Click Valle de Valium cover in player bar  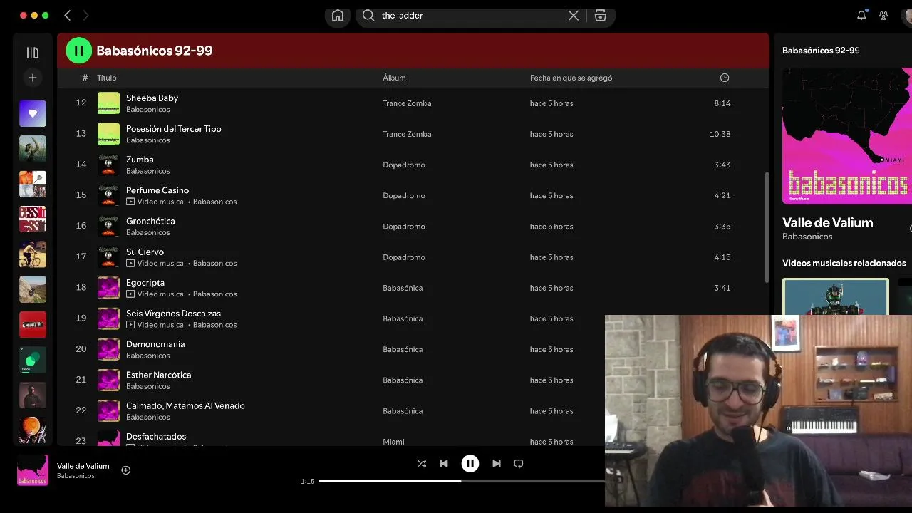pyautogui.click(x=33, y=470)
